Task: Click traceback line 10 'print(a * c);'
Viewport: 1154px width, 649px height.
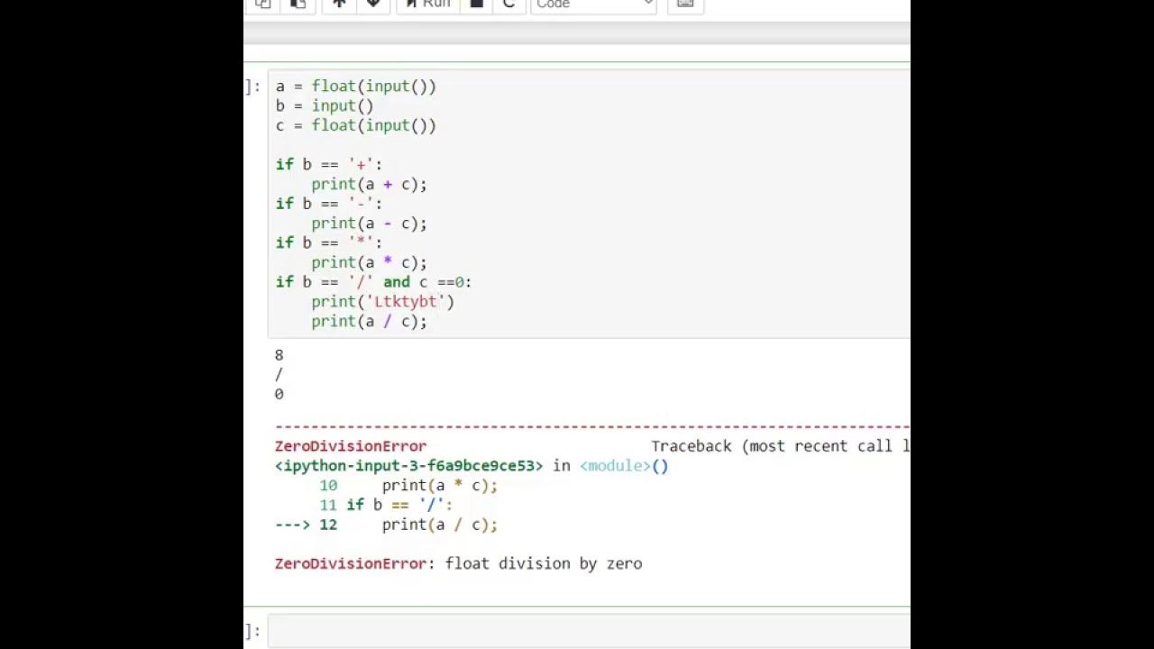Action: coord(439,485)
